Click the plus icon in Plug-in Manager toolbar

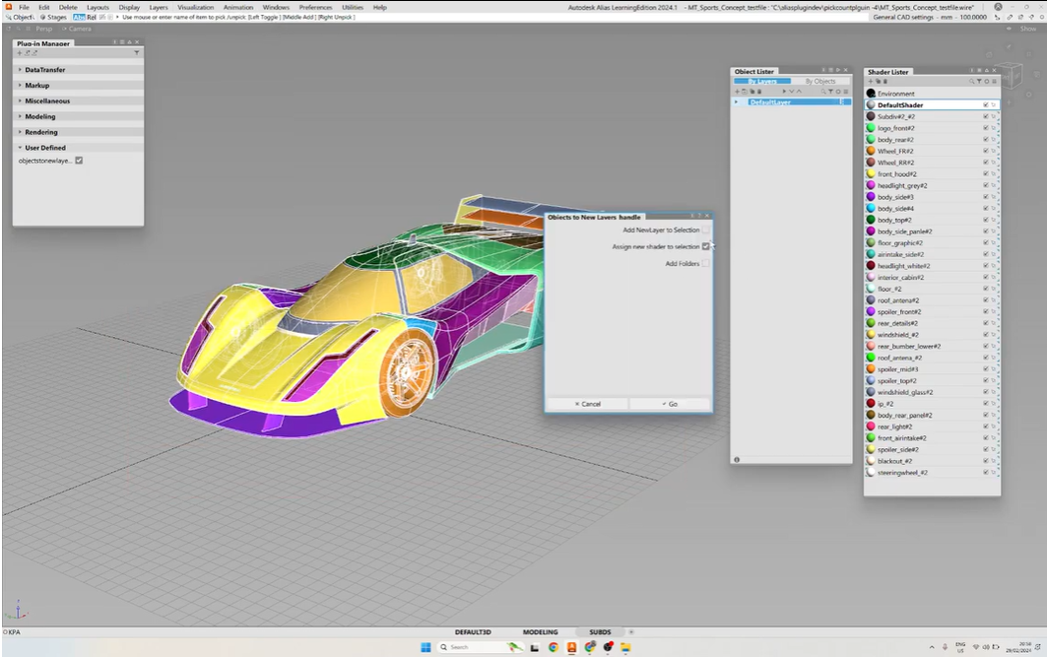tap(20, 53)
